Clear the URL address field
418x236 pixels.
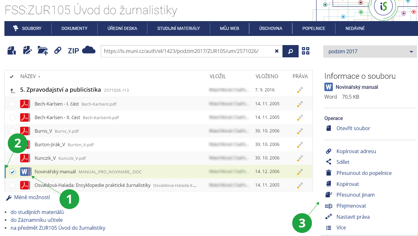(x=277, y=51)
